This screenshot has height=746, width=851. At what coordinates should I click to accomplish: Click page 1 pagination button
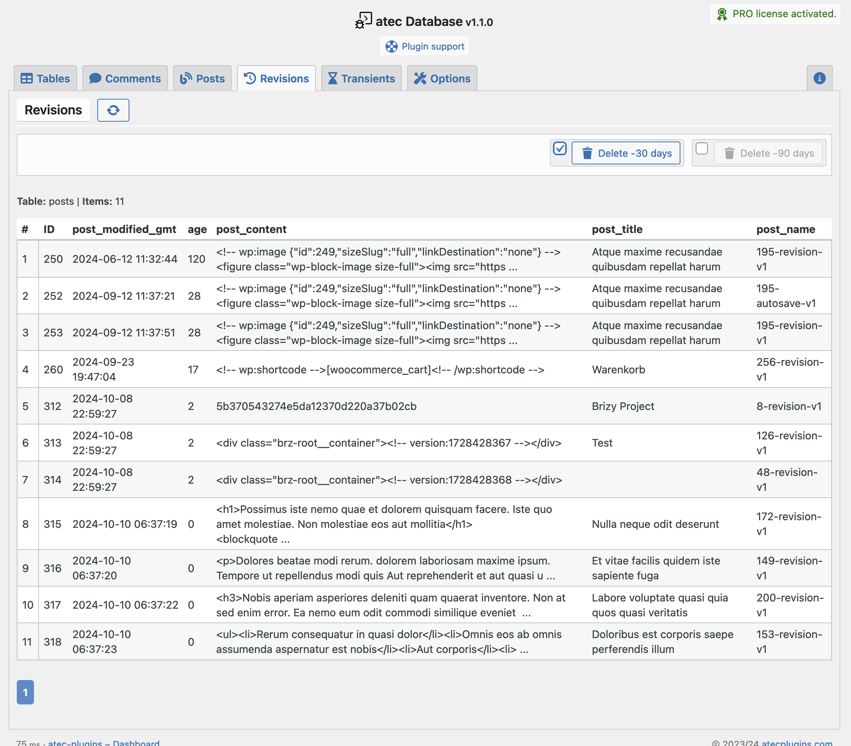click(x=26, y=692)
